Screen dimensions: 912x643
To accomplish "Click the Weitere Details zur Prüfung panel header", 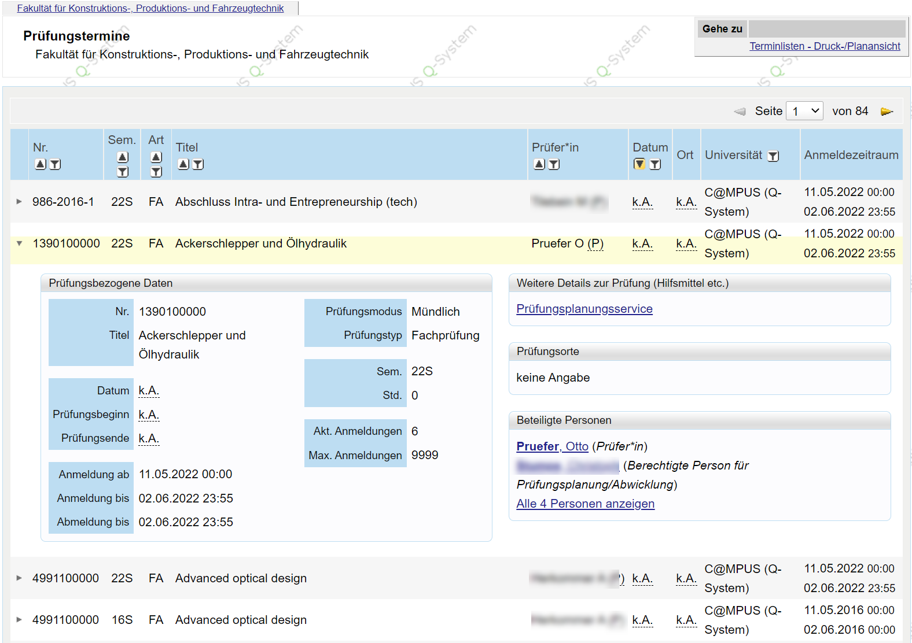I will [700, 283].
